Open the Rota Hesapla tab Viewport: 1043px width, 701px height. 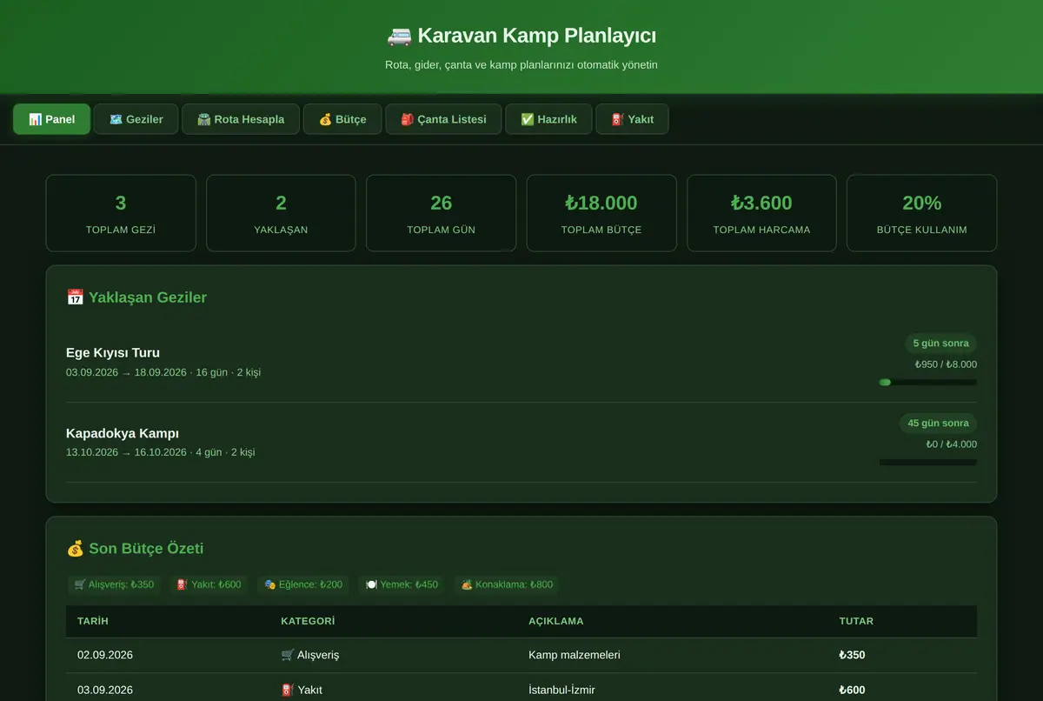(x=241, y=119)
